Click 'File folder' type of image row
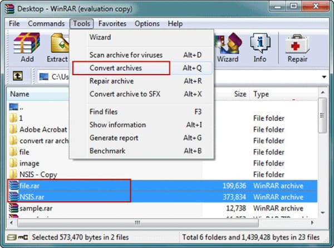The width and height of the screenshot is (334, 248). 269,163
